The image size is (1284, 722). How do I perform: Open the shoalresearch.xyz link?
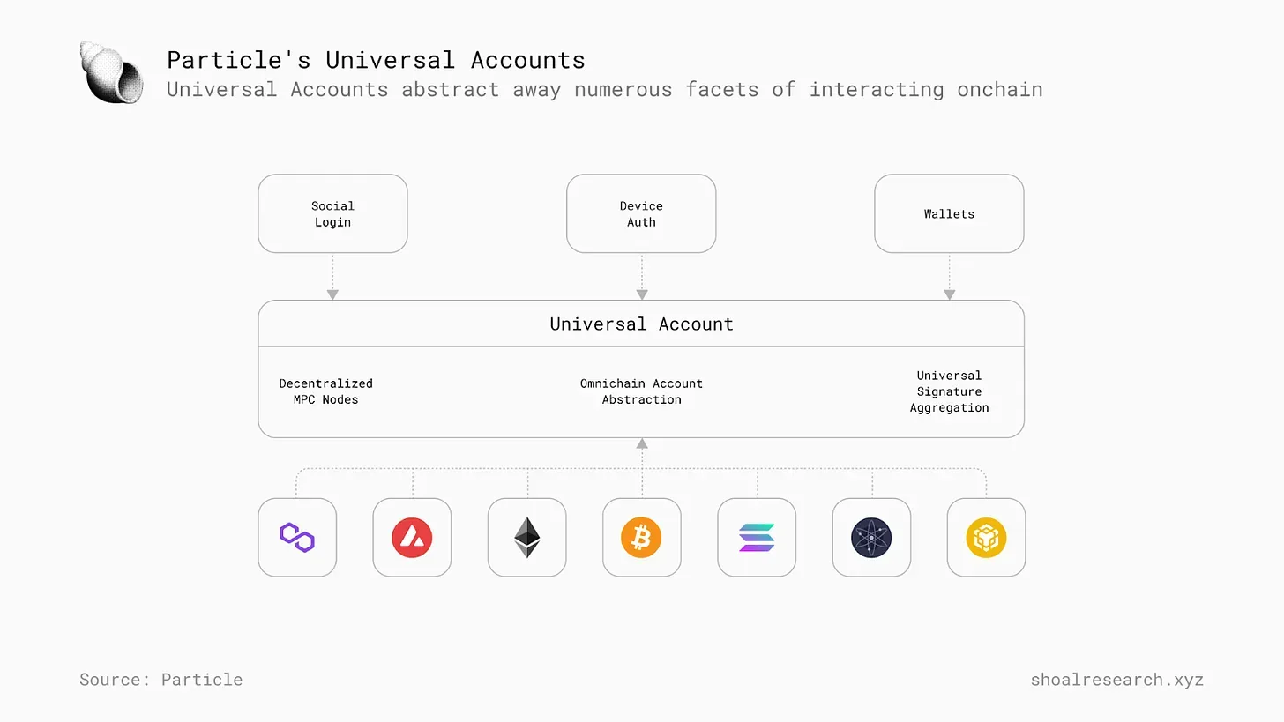1116,680
